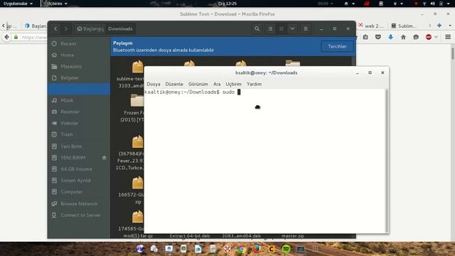Open view options dropdown in Files
Screen dimensions: 455x256
292,28
